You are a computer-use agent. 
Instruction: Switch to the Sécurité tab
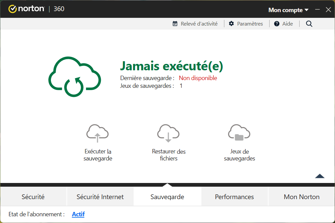pos(33,196)
